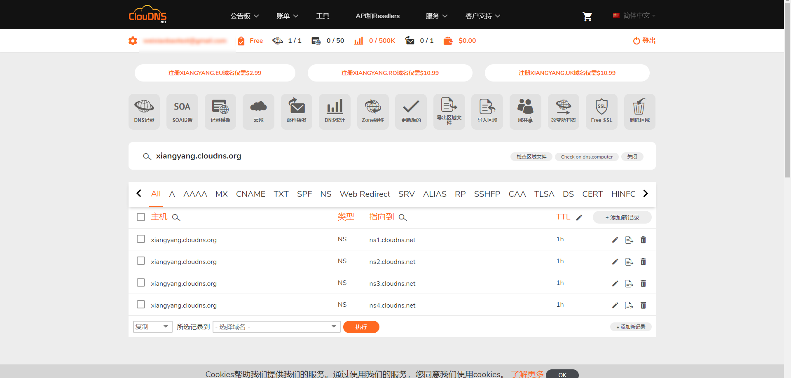Check the ns3.cloudns.net record row

(x=141, y=282)
